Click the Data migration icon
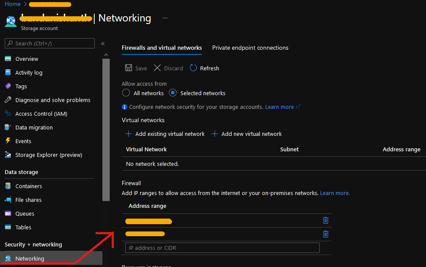 click(8, 127)
